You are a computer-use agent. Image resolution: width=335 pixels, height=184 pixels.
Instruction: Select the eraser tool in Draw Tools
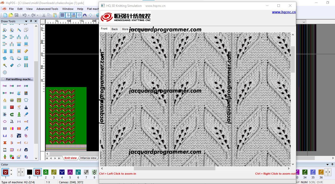(12, 65)
